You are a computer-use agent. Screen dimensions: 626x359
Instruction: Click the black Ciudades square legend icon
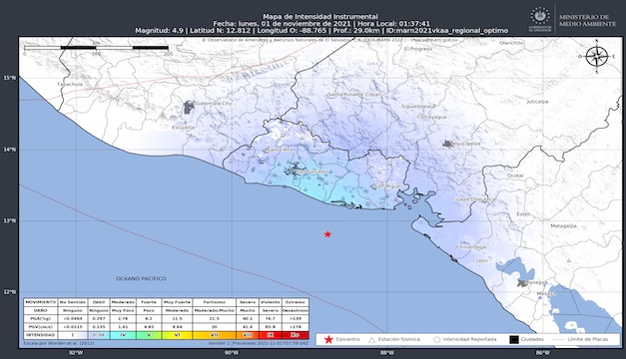514,339
